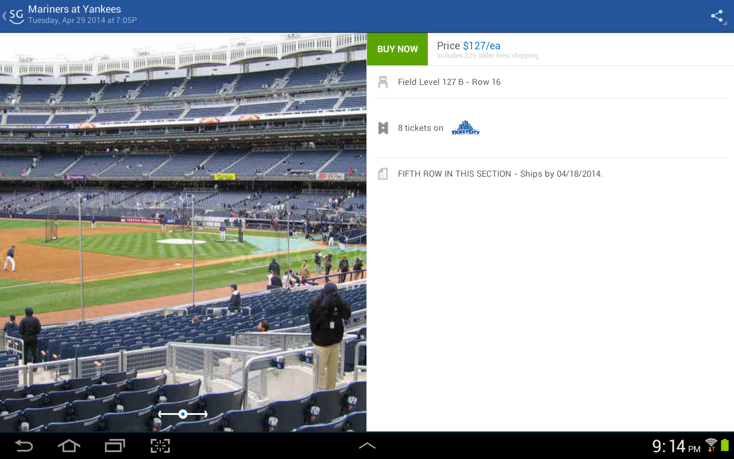
Task: Open the TicketCity seller logo
Action: click(x=465, y=127)
